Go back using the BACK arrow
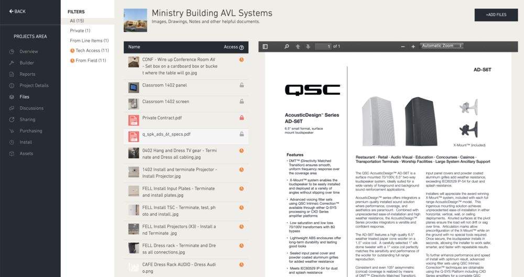This screenshot has width=524, height=277. click(x=17, y=12)
